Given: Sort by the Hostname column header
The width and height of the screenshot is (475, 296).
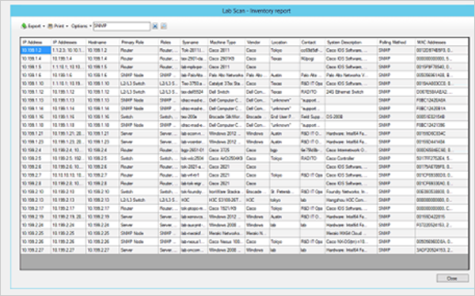Looking at the screenshot, I should 103,43.
